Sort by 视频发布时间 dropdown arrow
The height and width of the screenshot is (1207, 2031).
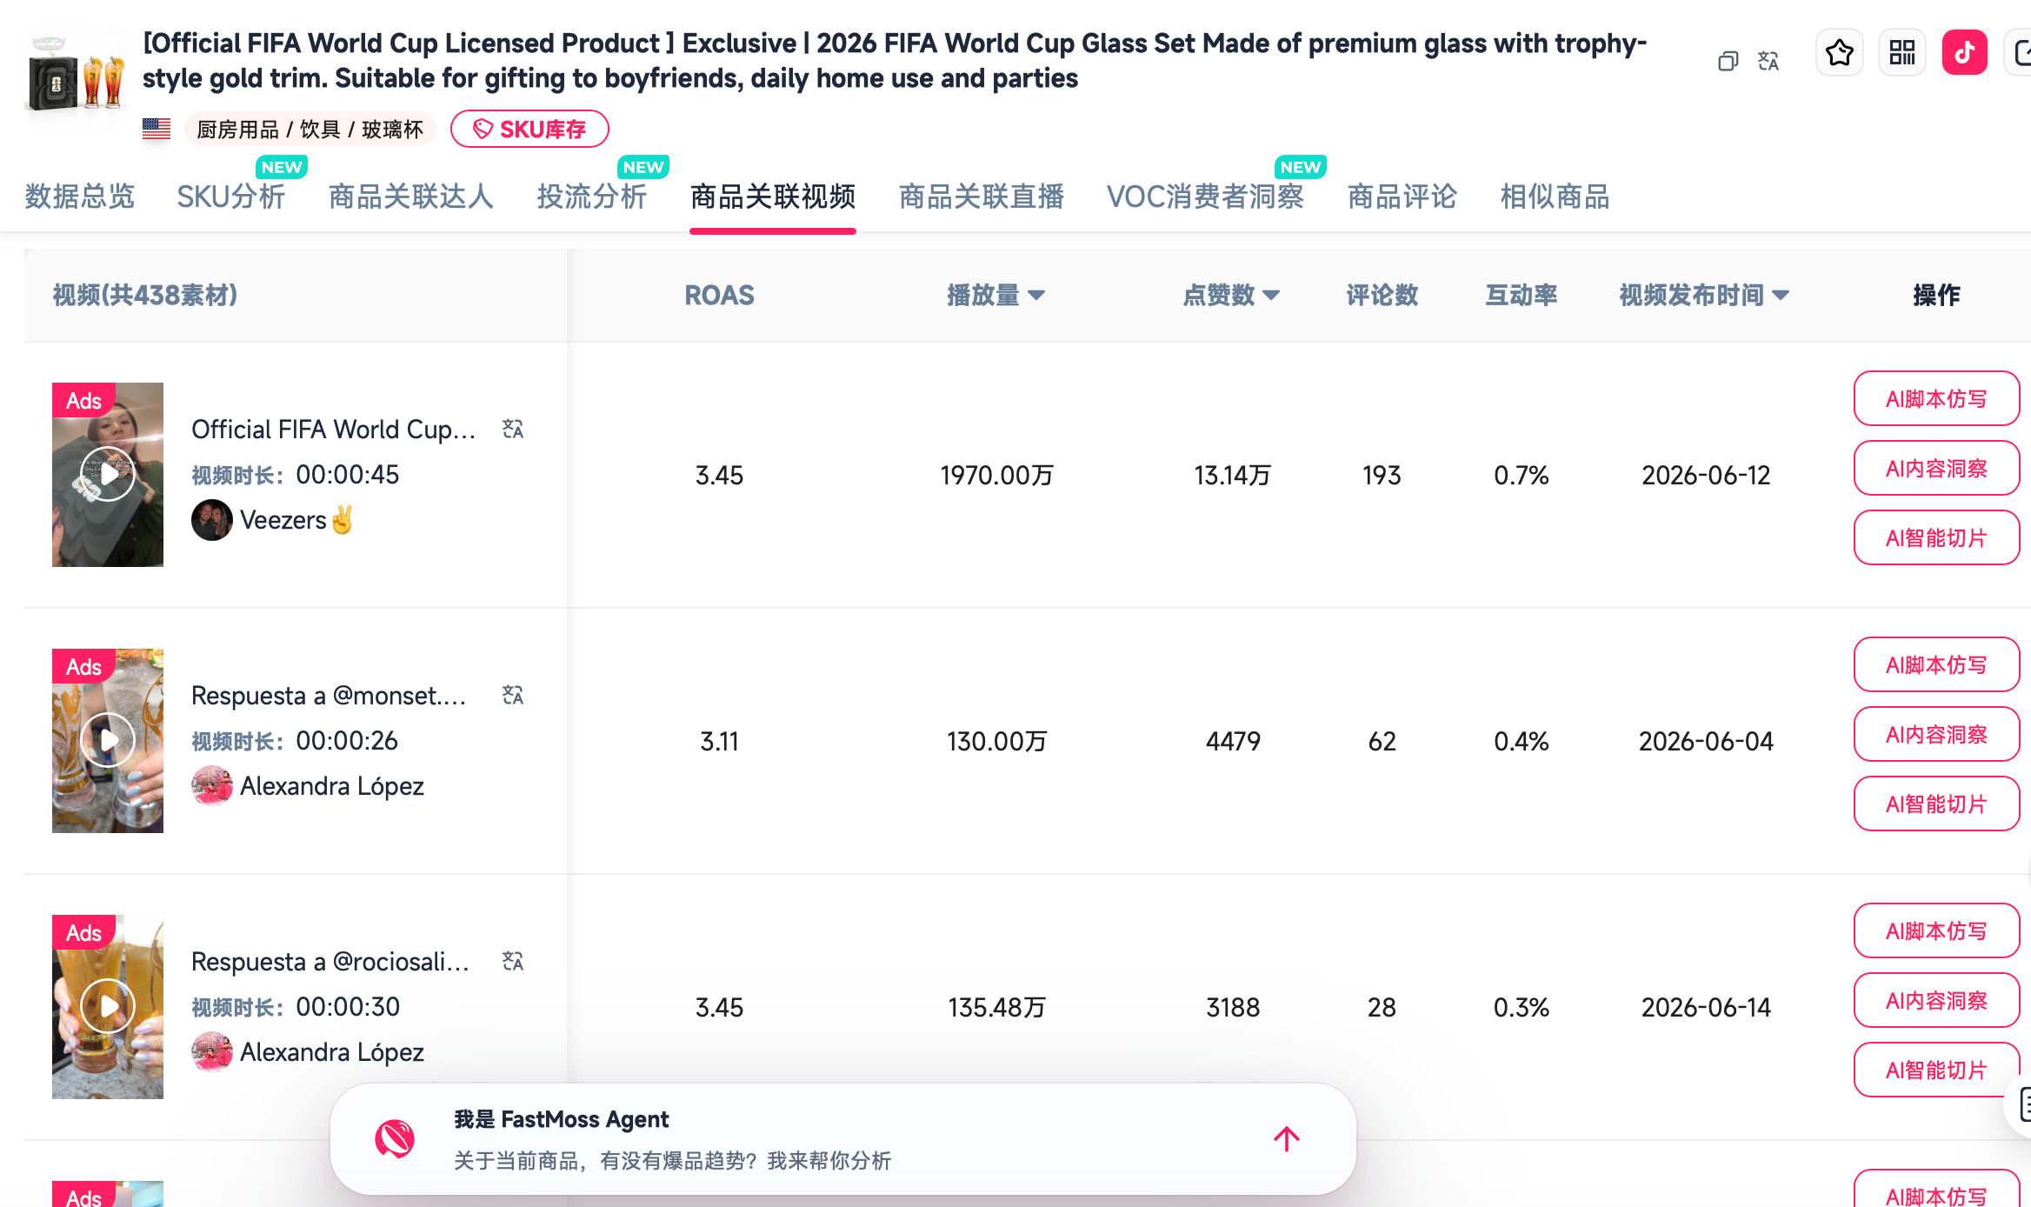click(1781, 296)
